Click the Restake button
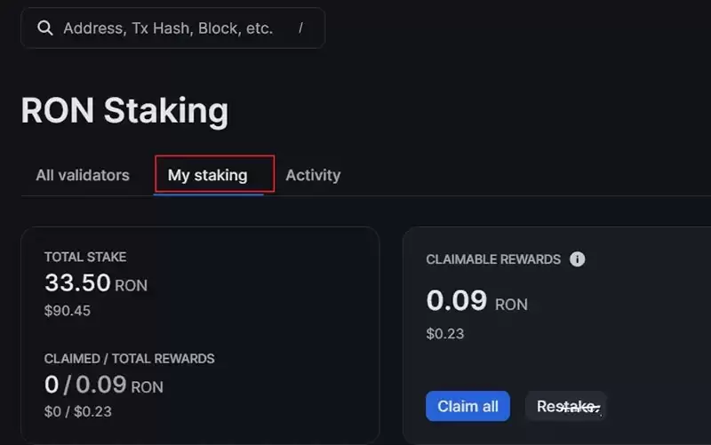 tap(566, 407)
